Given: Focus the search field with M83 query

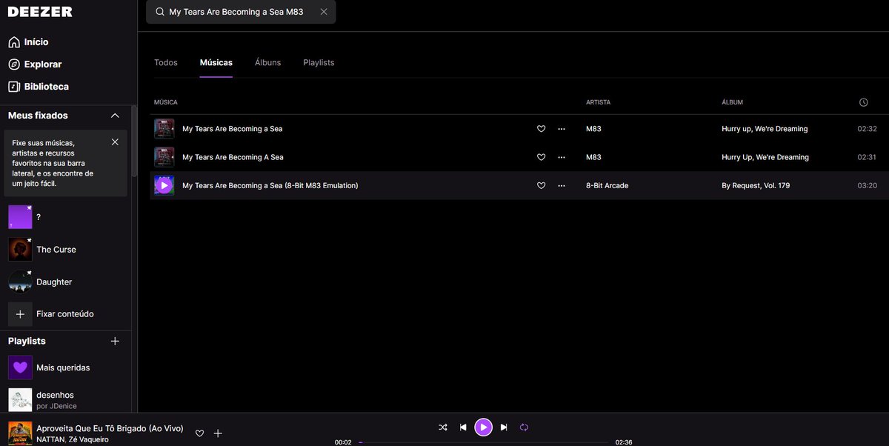Looking at the screenshot, I should pos(241,12).
